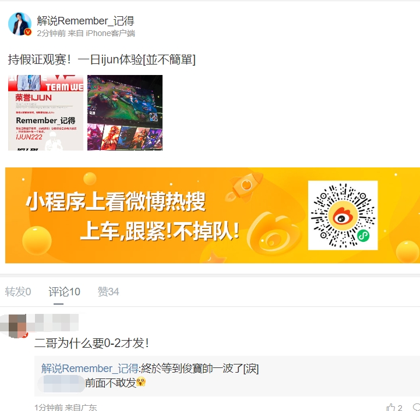Screen dimensions: 420x411
Task: Click the green mini-program logo on QR code
Action: click(x=363, y=235)
